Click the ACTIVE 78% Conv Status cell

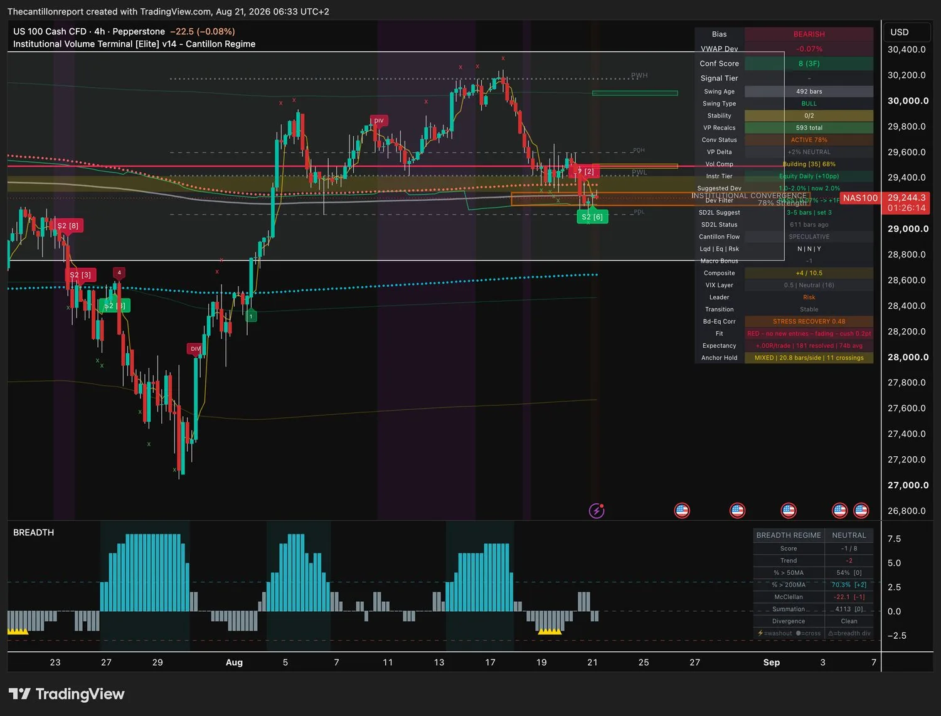tap(809, 140)
